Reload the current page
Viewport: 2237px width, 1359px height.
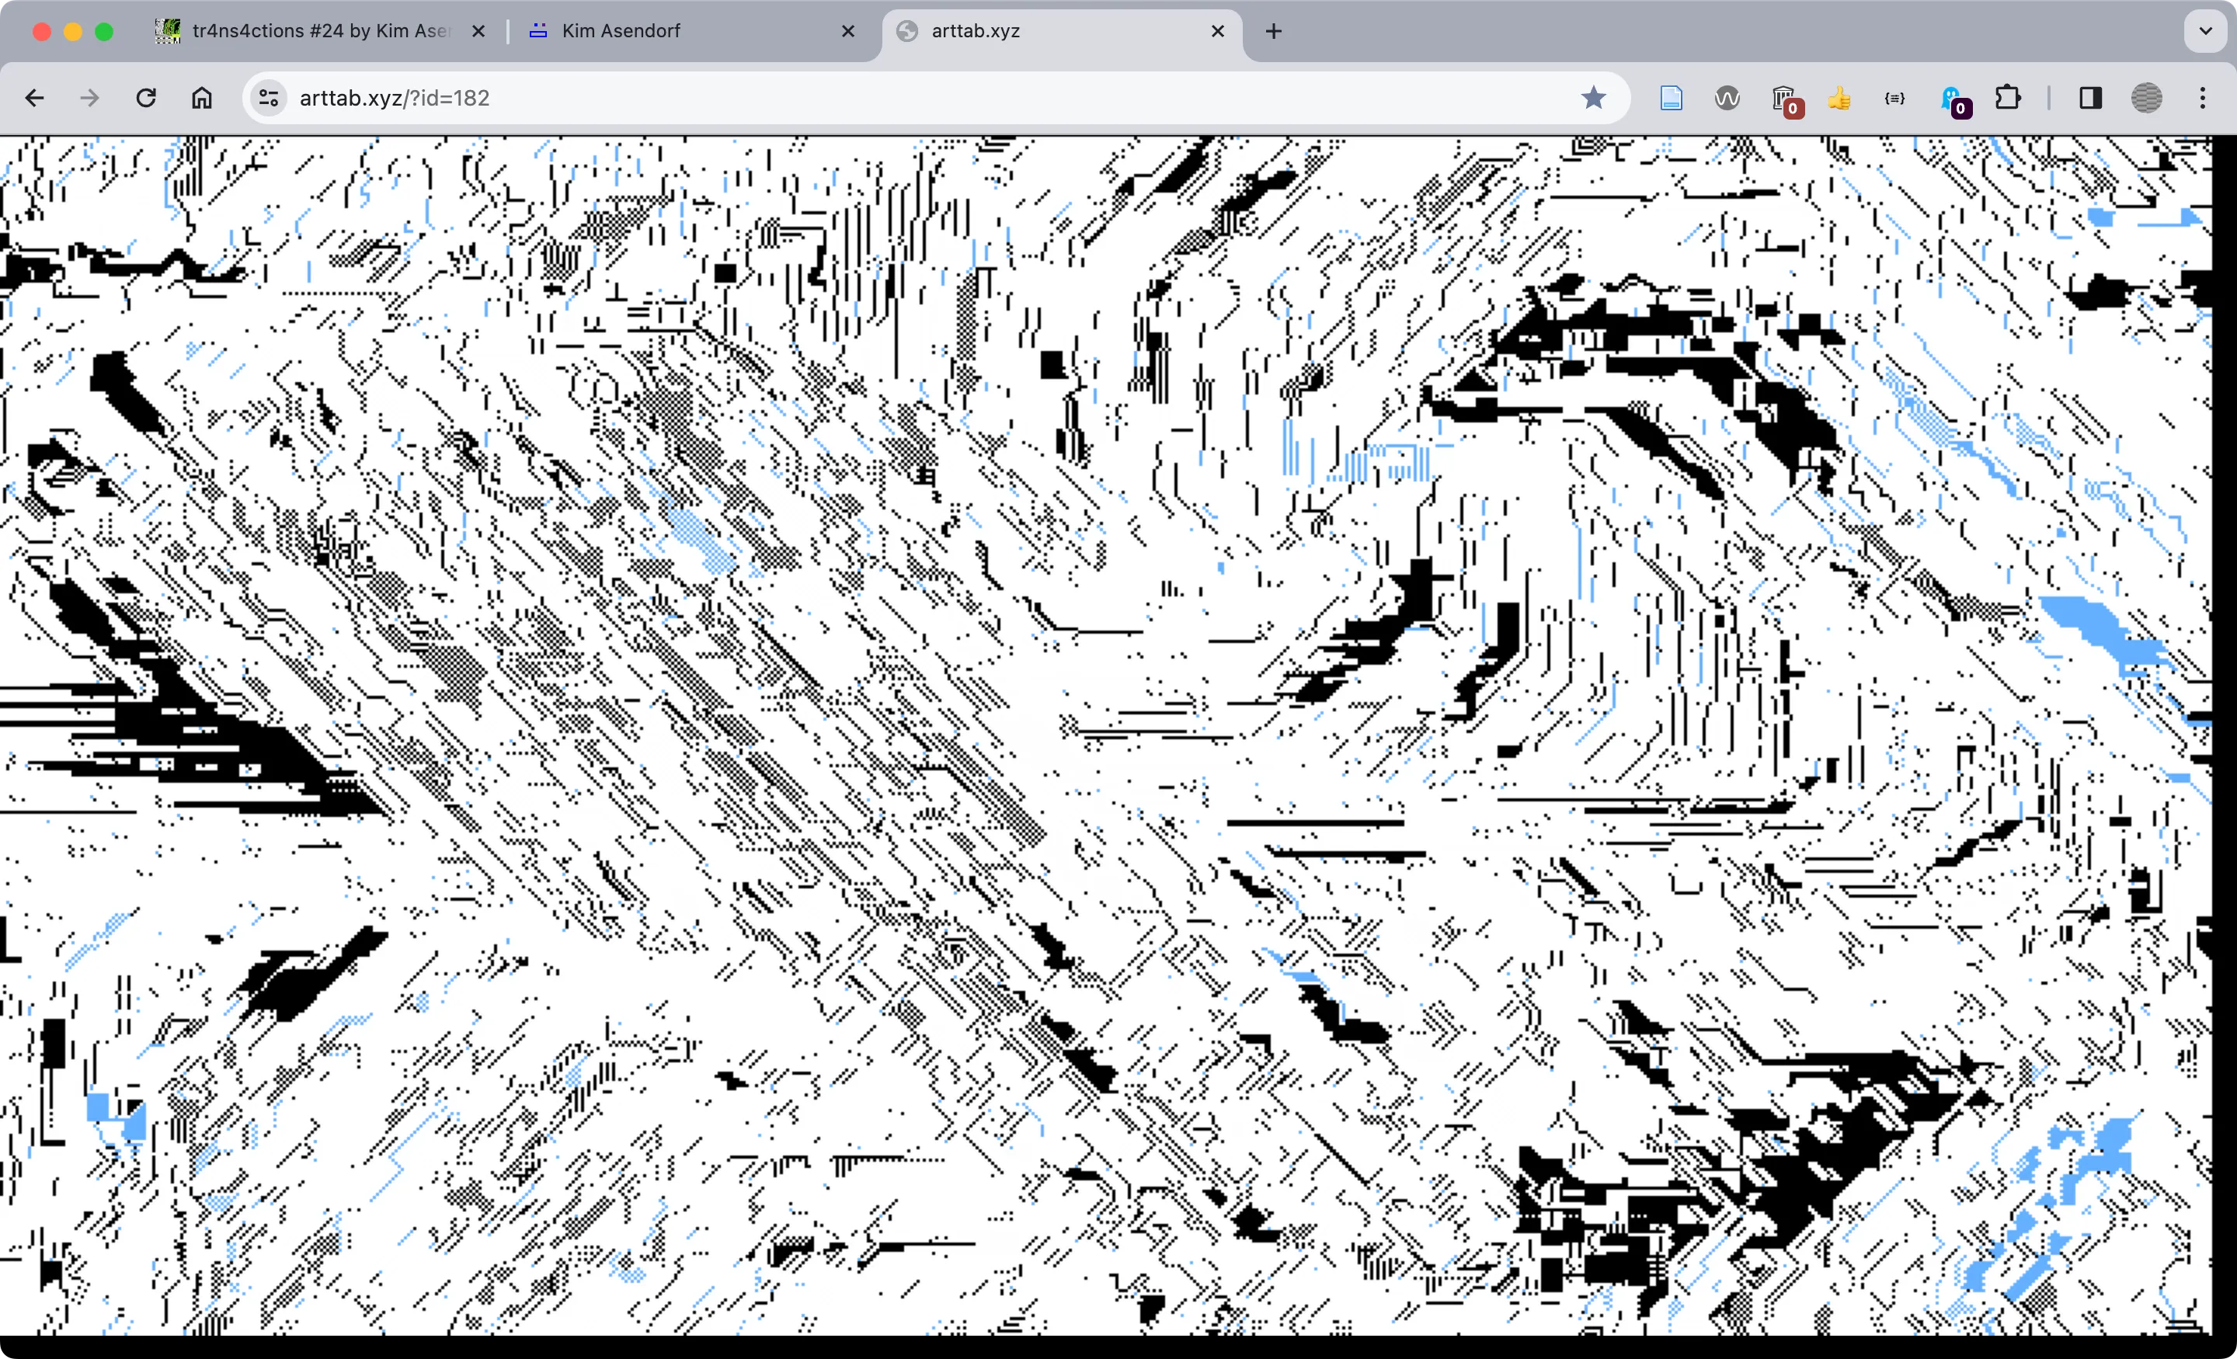(146, 98)
